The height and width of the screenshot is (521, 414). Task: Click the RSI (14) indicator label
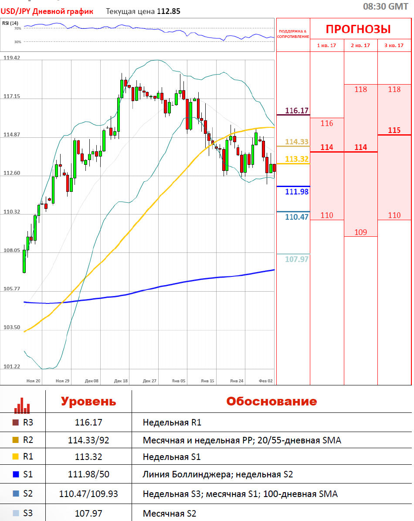pos(10,23)
